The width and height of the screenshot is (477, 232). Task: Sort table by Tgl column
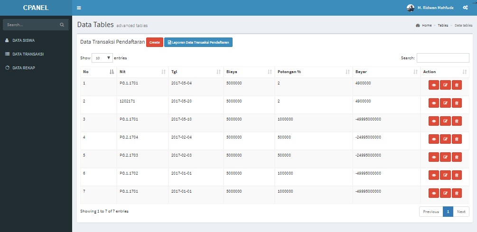tap(196, 72)
